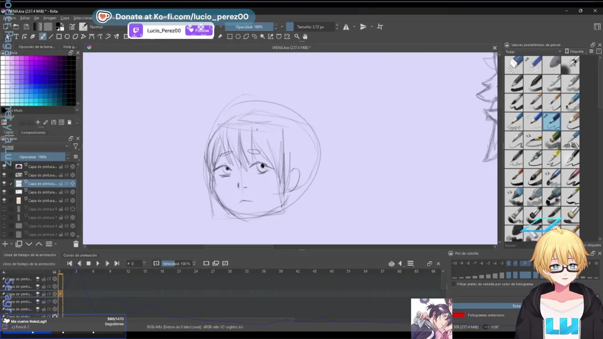Add a new color to the palette
The image size is (603, 339).
pyautogui.click(x=38, y=122)
